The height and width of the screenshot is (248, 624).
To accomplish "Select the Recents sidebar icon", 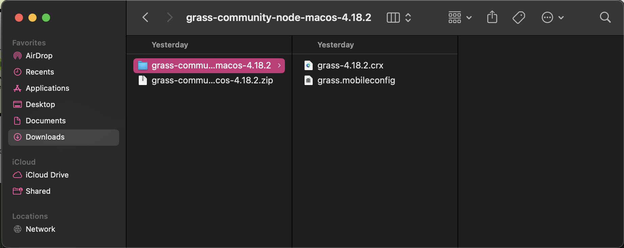I will (17, 72).
